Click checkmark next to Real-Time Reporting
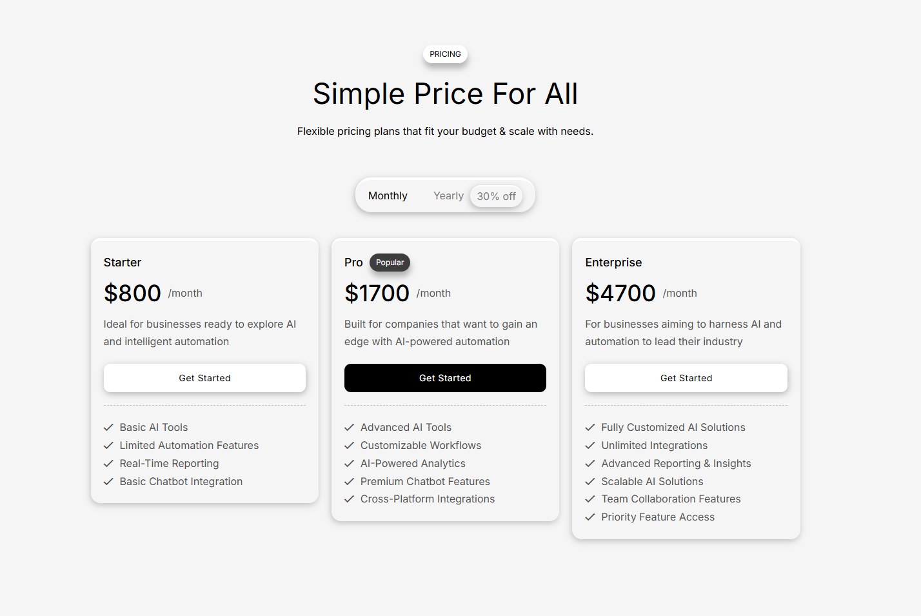Screen dimensions: 921x616 (x=108, y=463)
